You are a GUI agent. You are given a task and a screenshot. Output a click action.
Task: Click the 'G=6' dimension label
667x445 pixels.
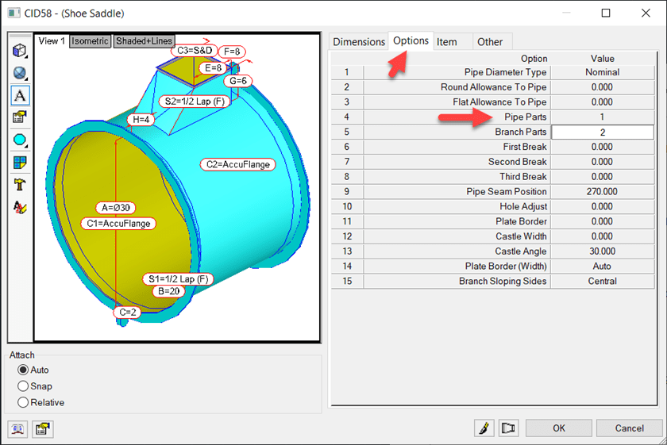point(237,81)
